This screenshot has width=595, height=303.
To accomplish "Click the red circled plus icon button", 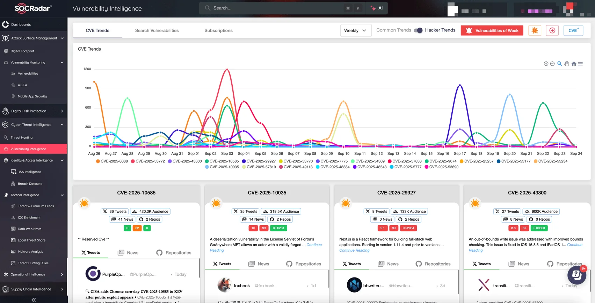I will [x=552, y=30].
